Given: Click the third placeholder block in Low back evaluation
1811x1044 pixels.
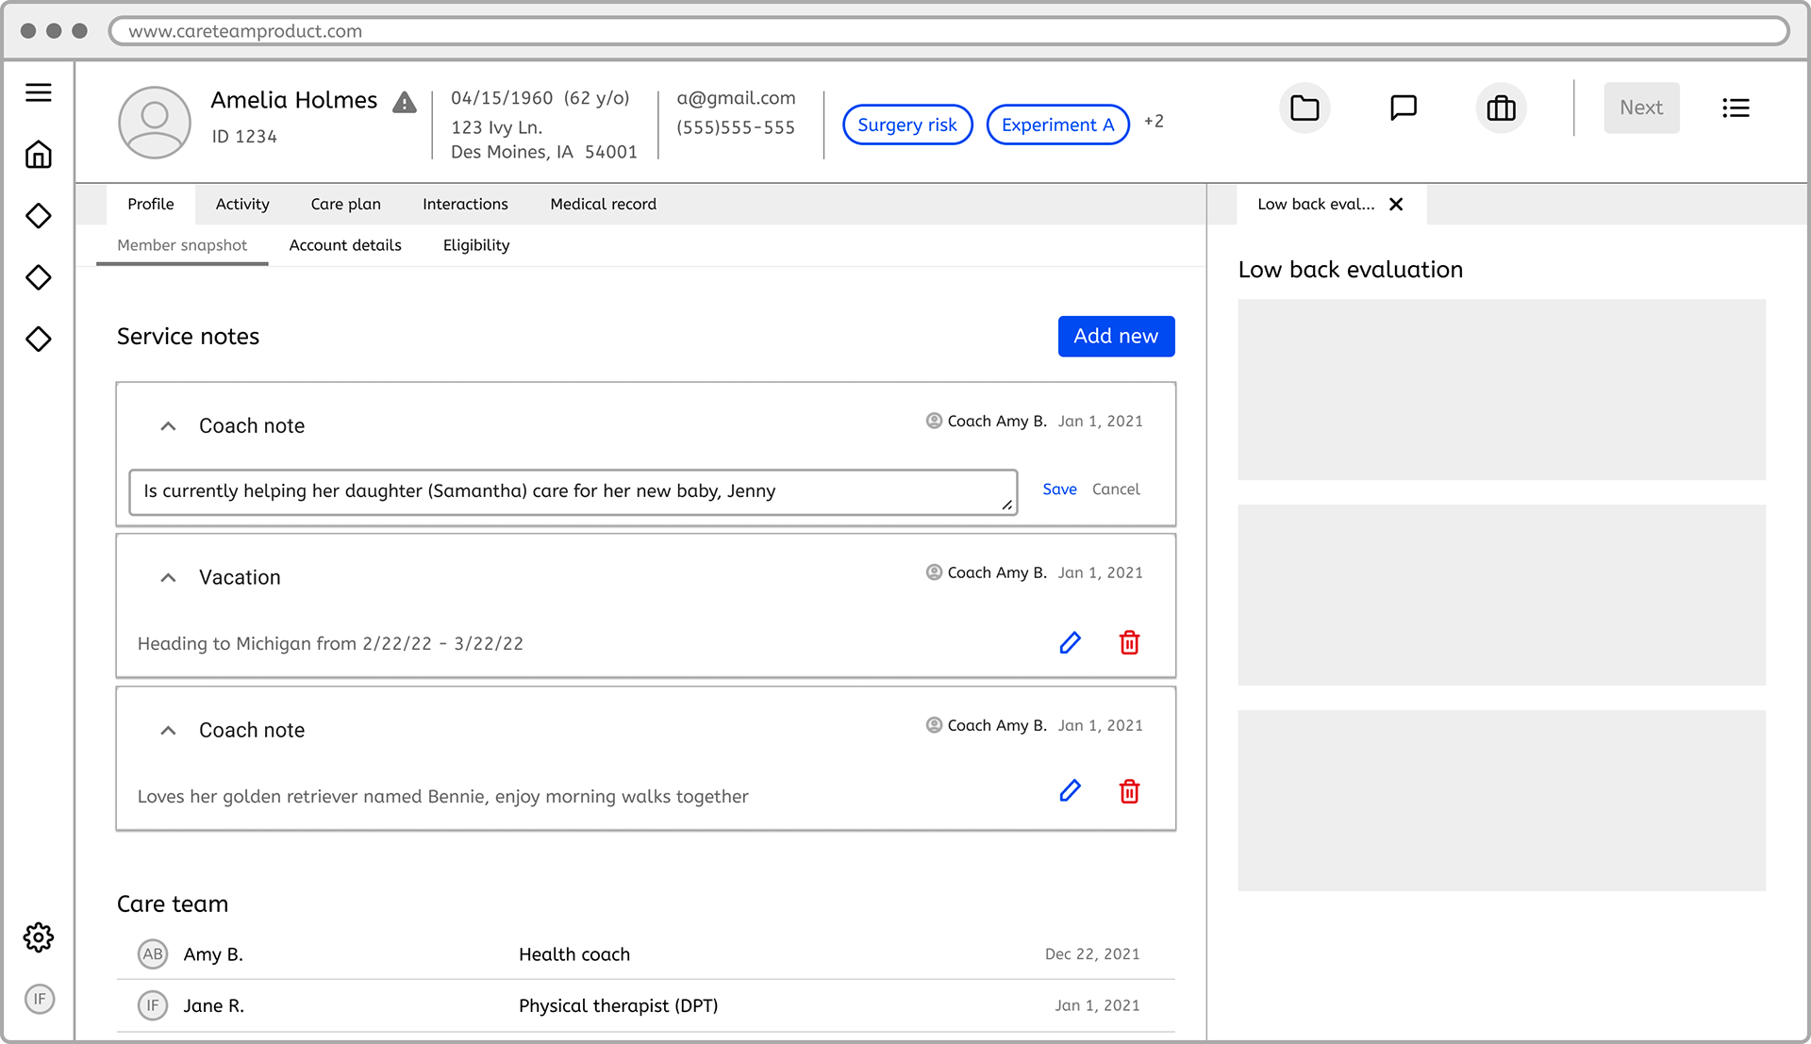Looking at the screenshot, I should pyautogui.click(x=1502, y=801).
